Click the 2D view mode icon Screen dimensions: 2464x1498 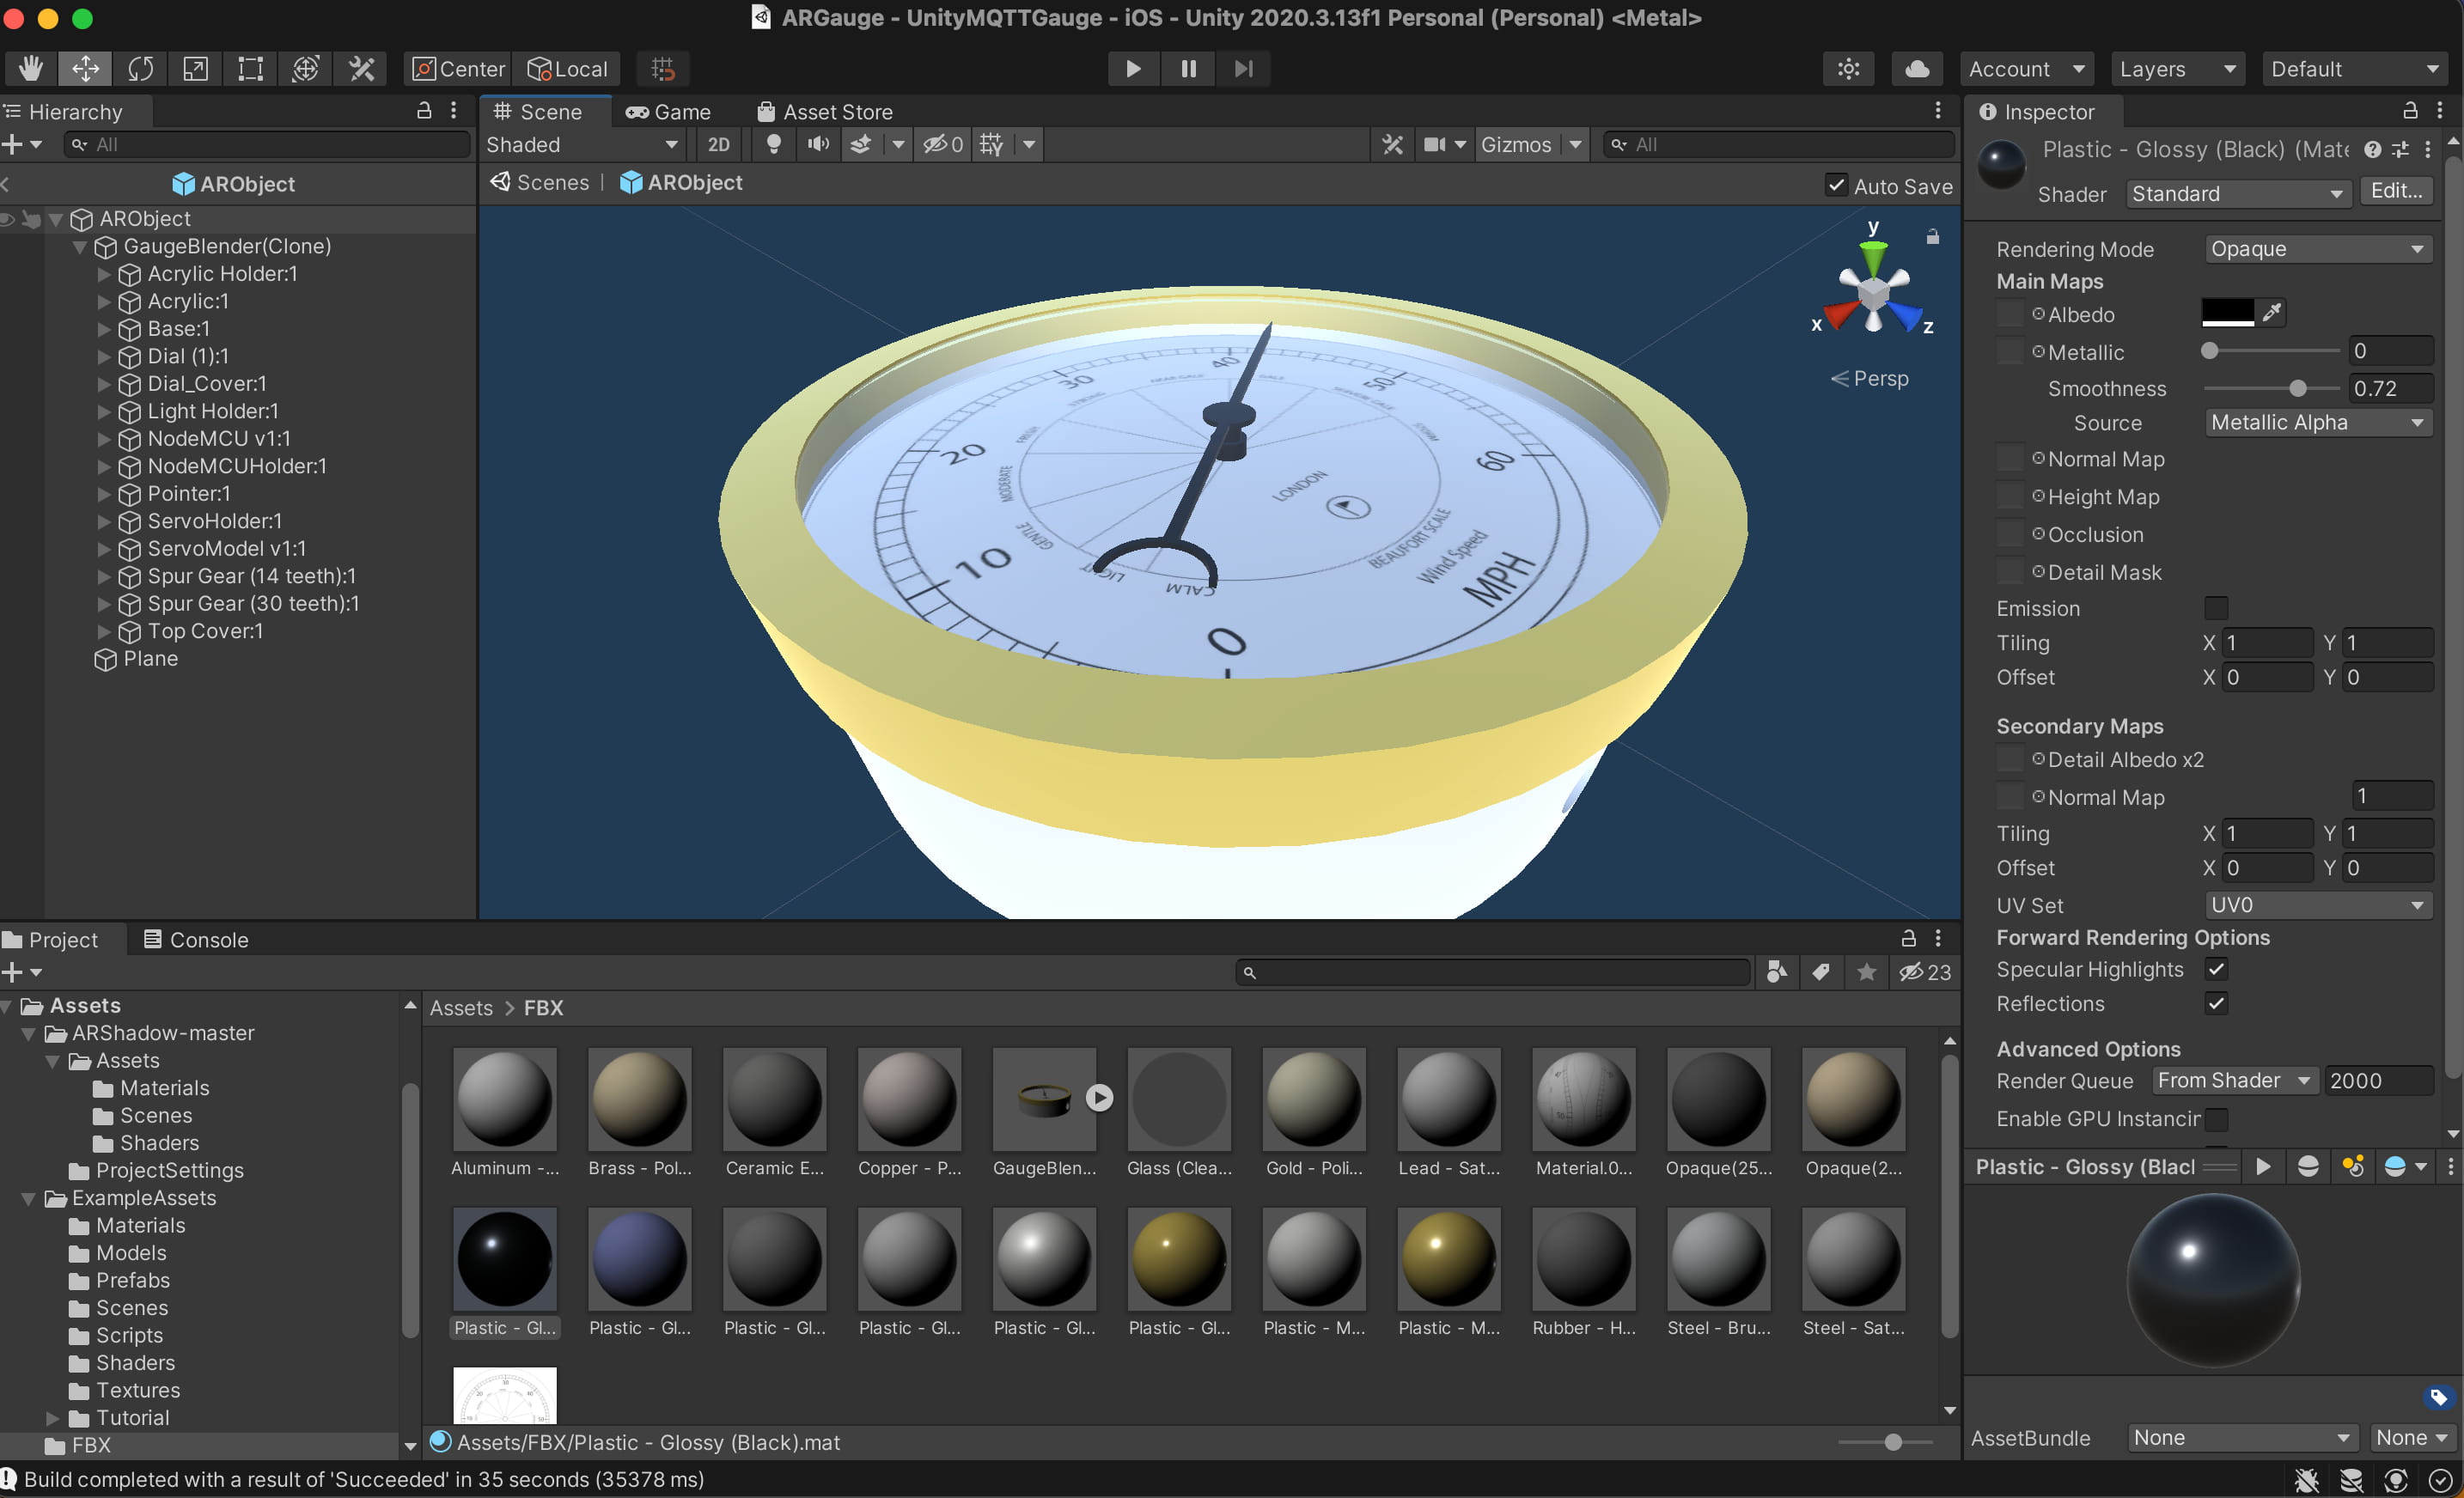pos(711,143)
